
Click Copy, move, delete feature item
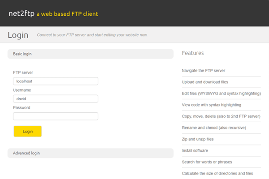click(x=221, y=116)
